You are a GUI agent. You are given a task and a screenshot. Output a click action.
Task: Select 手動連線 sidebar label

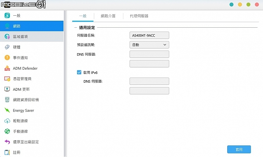[20, 132]
